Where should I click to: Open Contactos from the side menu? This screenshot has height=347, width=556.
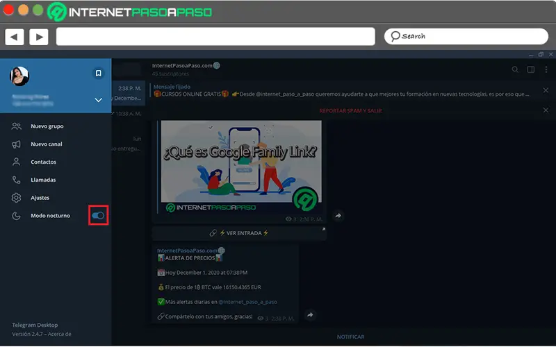click(x=56, y=162)
